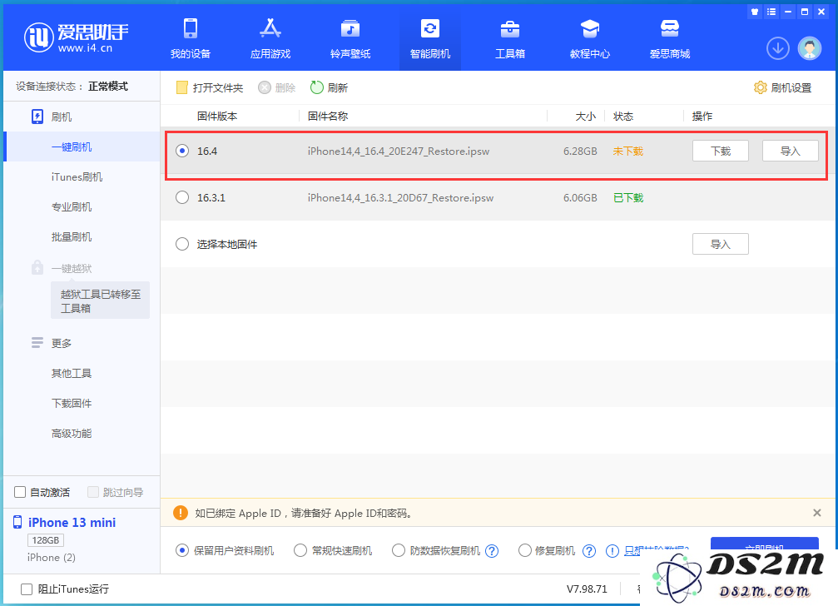This screenshot has height=606, width=838.
Task: Open the 铃声壁纸 ringtones icon
Action: click(x=350, y=29)
